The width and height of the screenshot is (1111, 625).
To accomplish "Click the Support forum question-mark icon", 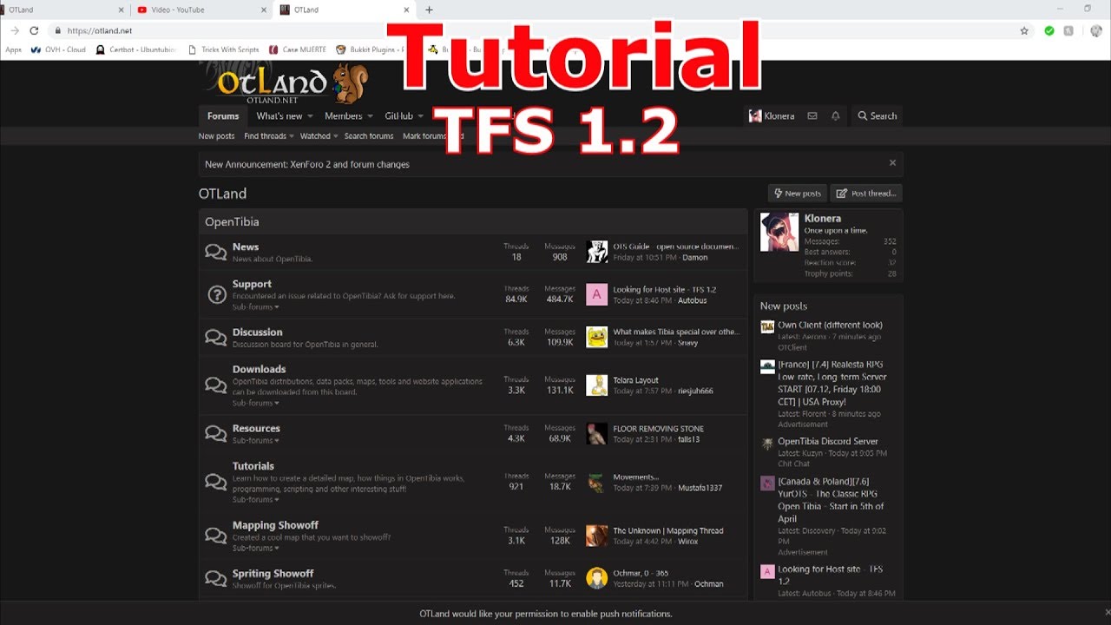I will click(x=217, y=295).
